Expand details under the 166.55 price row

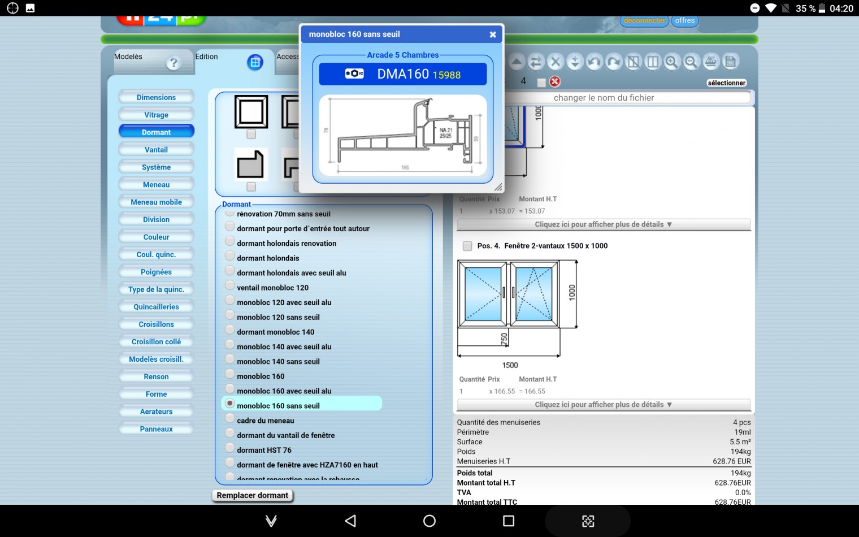coord(603,405)
